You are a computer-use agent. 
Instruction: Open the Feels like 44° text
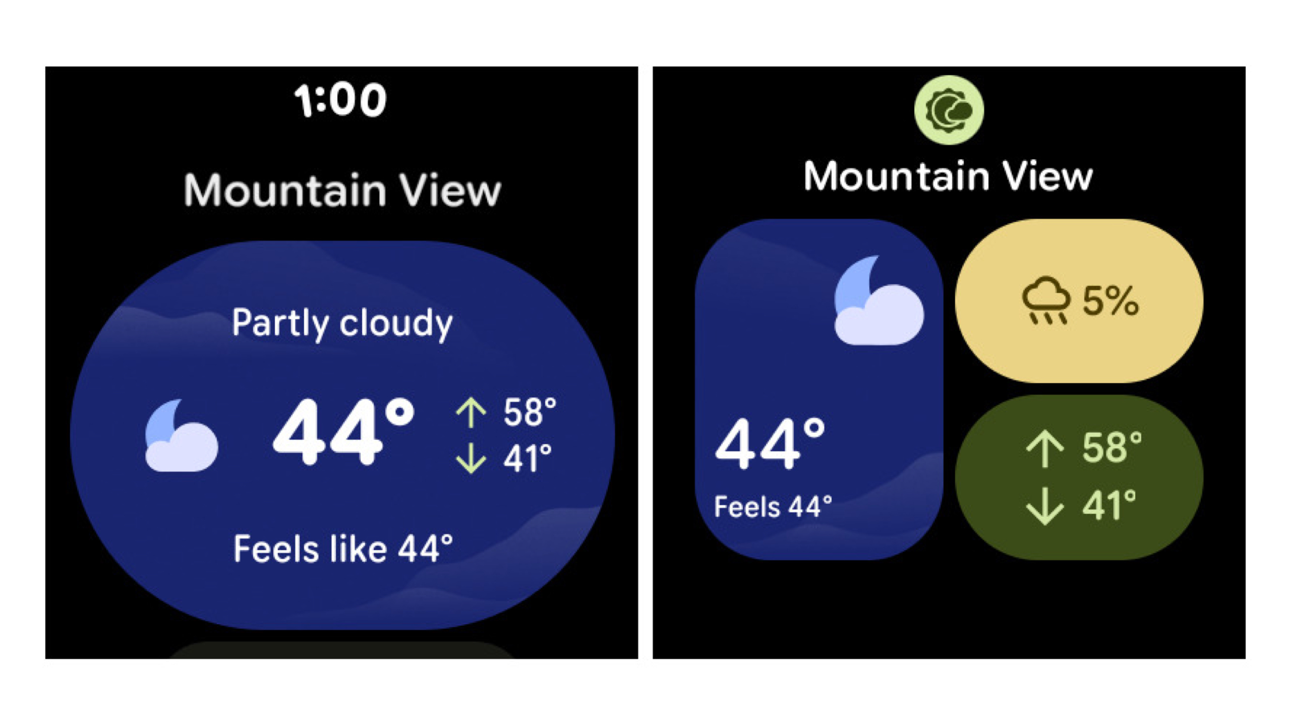(x=343, y=549)
